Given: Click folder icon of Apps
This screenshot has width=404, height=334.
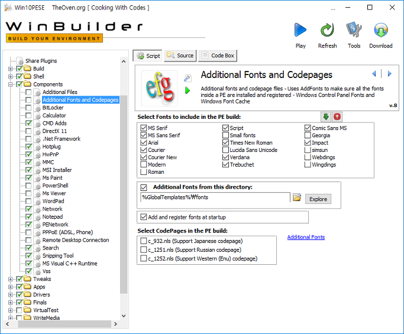Looking at the screenshot, I should (x=27, y=286).
